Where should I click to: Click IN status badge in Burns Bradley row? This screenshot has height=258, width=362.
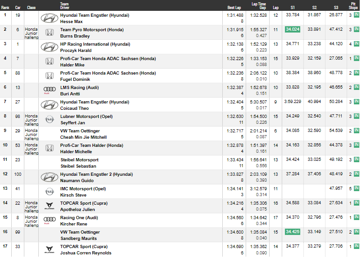[x=357, y=29]
